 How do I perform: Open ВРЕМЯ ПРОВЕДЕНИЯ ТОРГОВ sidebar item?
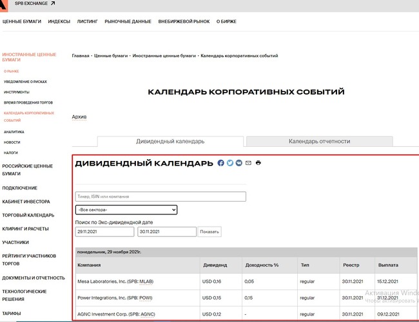(28, 102)
